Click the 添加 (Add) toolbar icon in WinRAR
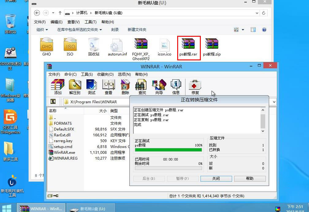The image size is (309, 212). [x=58, y=87]
